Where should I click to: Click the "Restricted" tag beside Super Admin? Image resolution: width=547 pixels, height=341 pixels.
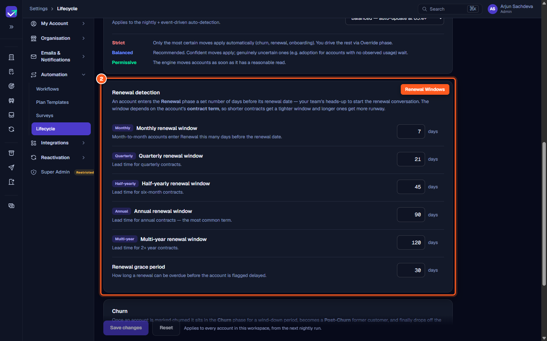tap(85, 172)
